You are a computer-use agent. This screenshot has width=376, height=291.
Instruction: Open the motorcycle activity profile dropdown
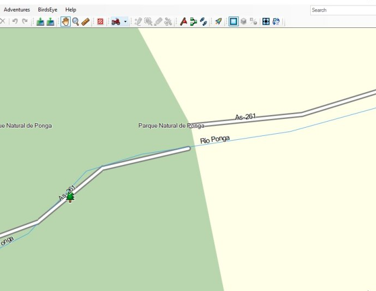[126, 21]
